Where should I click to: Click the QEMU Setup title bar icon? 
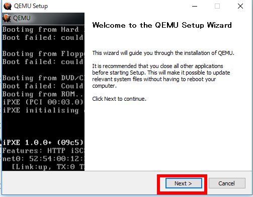click(8, 6)
